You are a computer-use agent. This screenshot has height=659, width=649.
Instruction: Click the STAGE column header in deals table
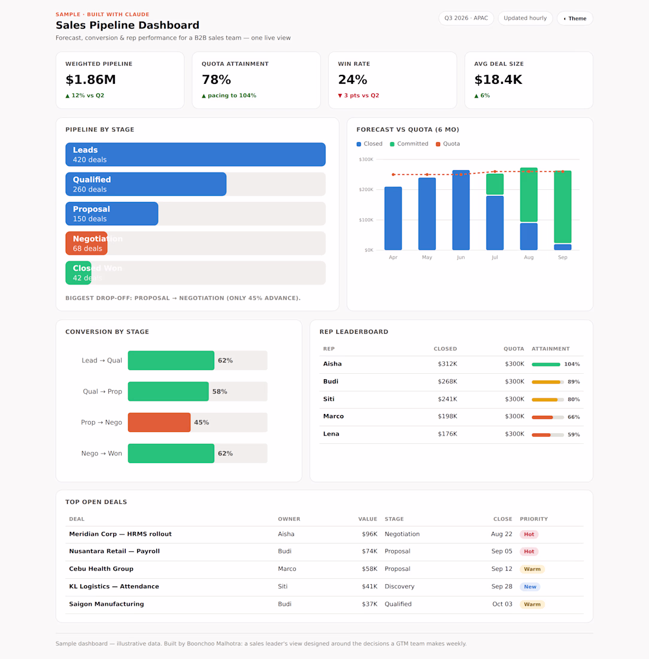coord(394,519)
